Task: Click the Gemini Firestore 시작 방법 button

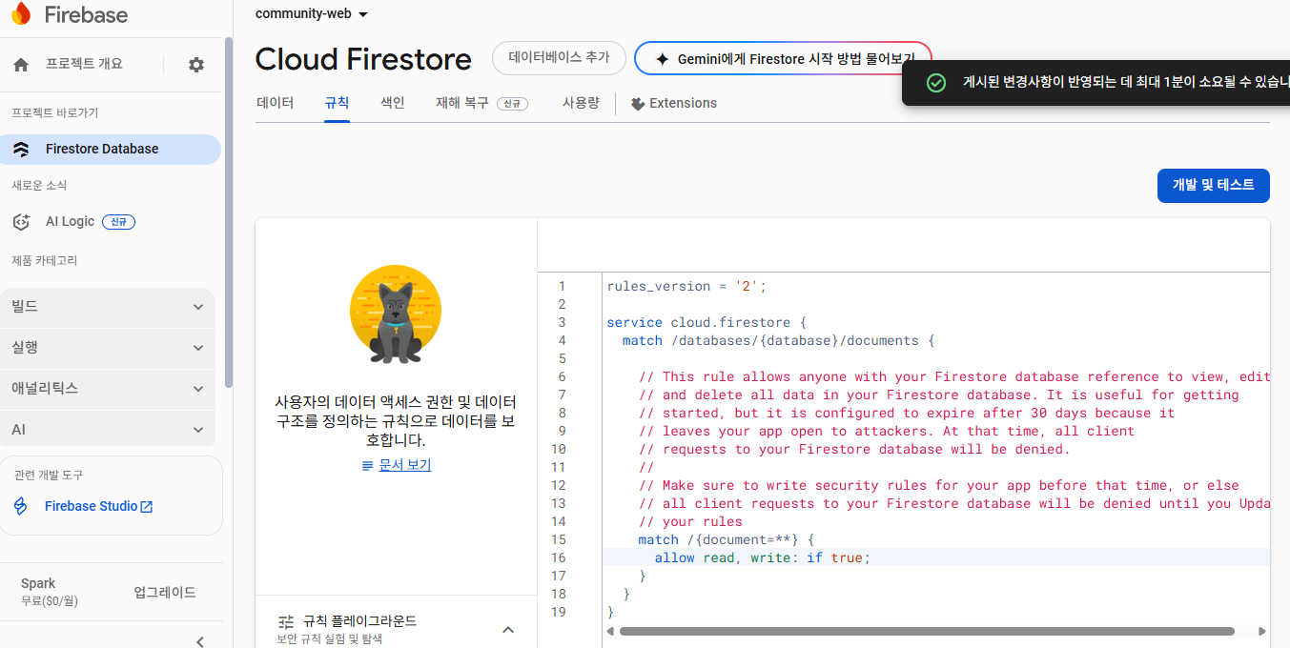Action: point(783,58)
